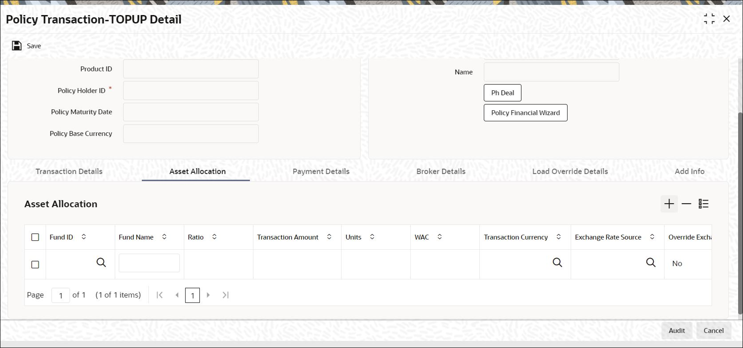Click the '(1 of 1 items)' text
Viewport: 743px width, 348px height.
coord(118,295)
